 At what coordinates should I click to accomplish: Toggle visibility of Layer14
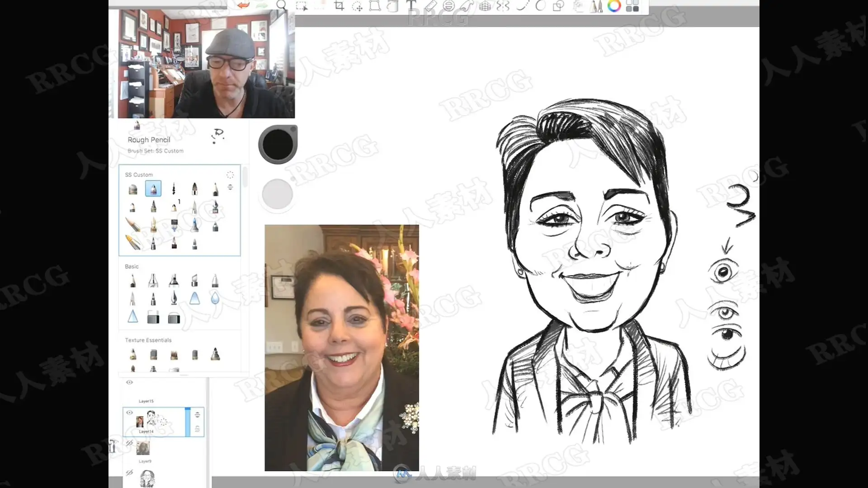pos(129,413)
